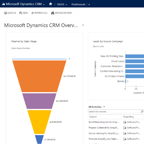Click in the Search for records field
Image resolution: width=144 pixels, height=144 pixels.
(114, 111)
